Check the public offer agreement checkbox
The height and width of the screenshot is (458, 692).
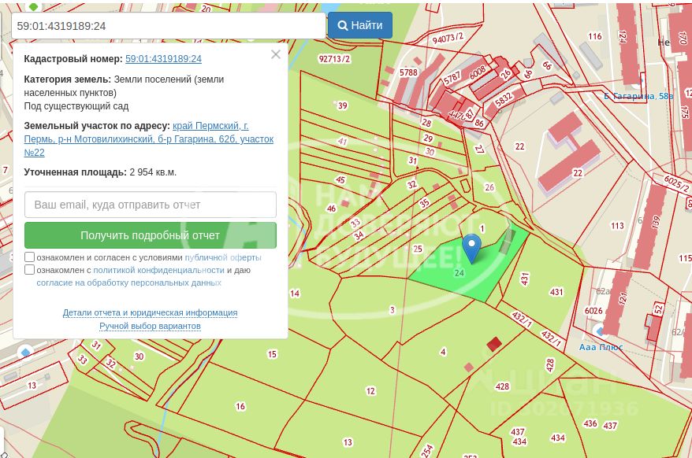pyautogui.click(x=30, y=257)
